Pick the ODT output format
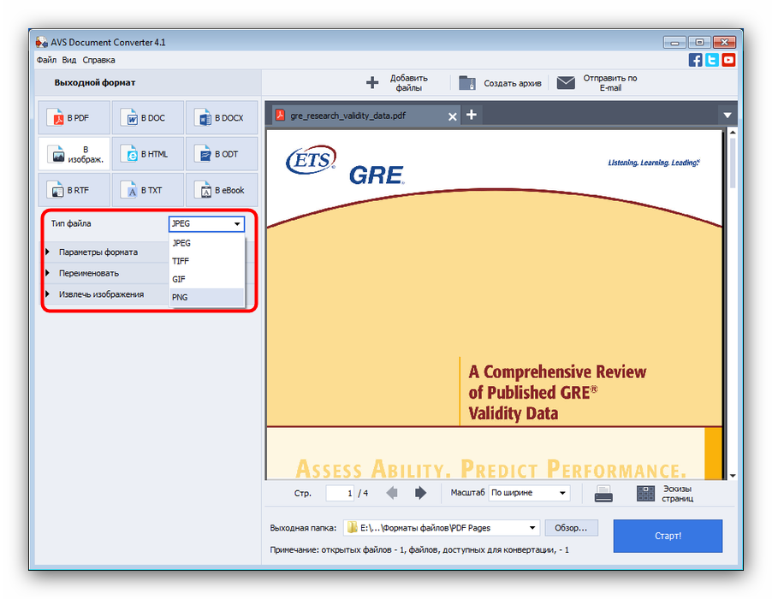The width and height of the screenshot is (772, 599). pos(221,154)
